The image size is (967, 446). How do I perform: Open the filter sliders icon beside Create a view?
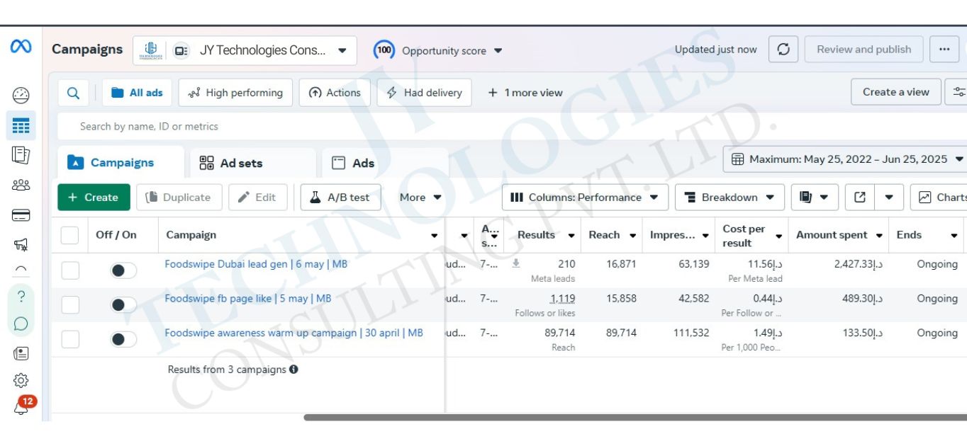coord(958,92)
